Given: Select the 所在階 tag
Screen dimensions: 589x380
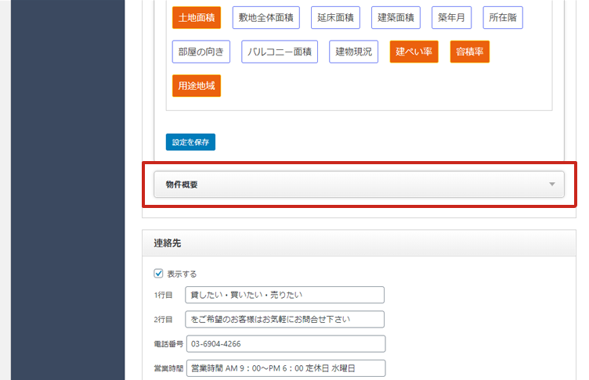Looking at the screenshot, I should pyautogui.click(x=503, y=18).
